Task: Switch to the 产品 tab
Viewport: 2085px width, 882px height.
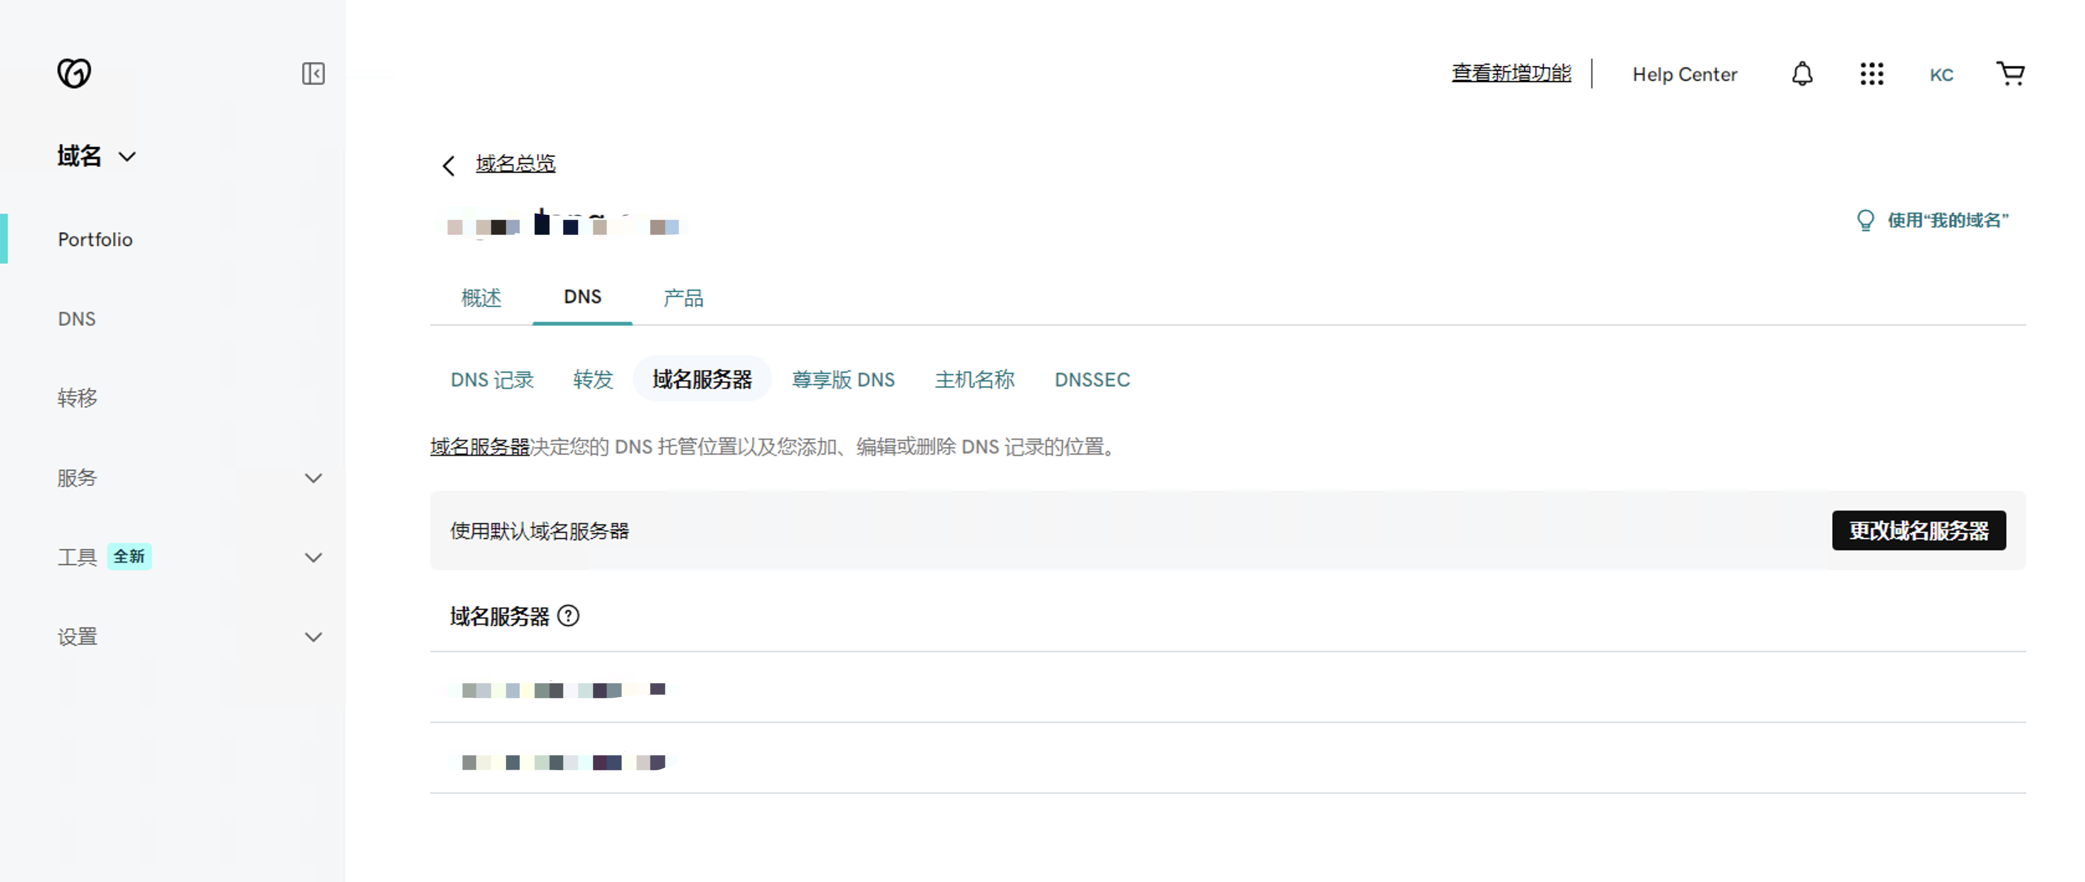Action: coord(683,298)
